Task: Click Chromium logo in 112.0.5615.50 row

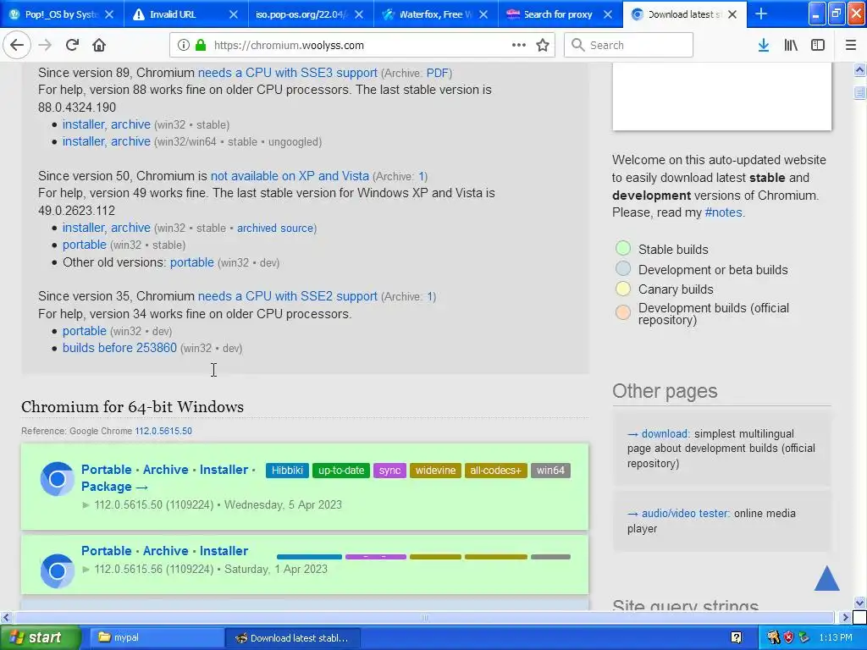Action: 57,479
